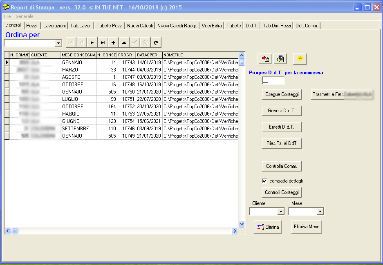Viewport: 383px width, 265px height.
Task: Toggle the compatta dettagli checkbox
Action: pyautogui.click(x=264, y=181)
